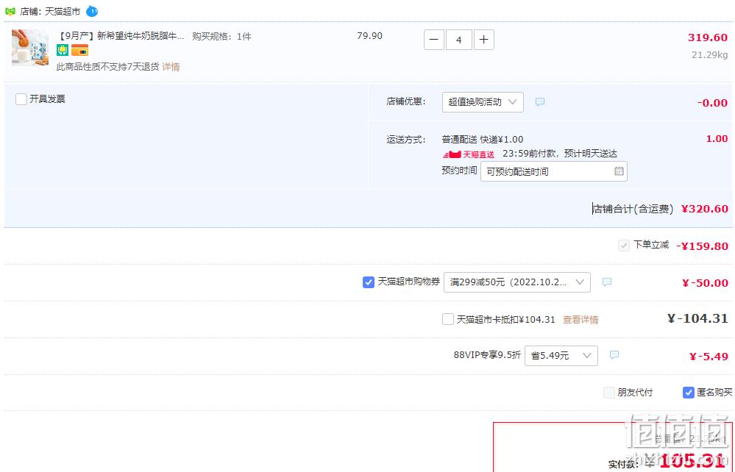Click the 购买规格：1件 text
735x472 pixels.
[x=221, y=37]
